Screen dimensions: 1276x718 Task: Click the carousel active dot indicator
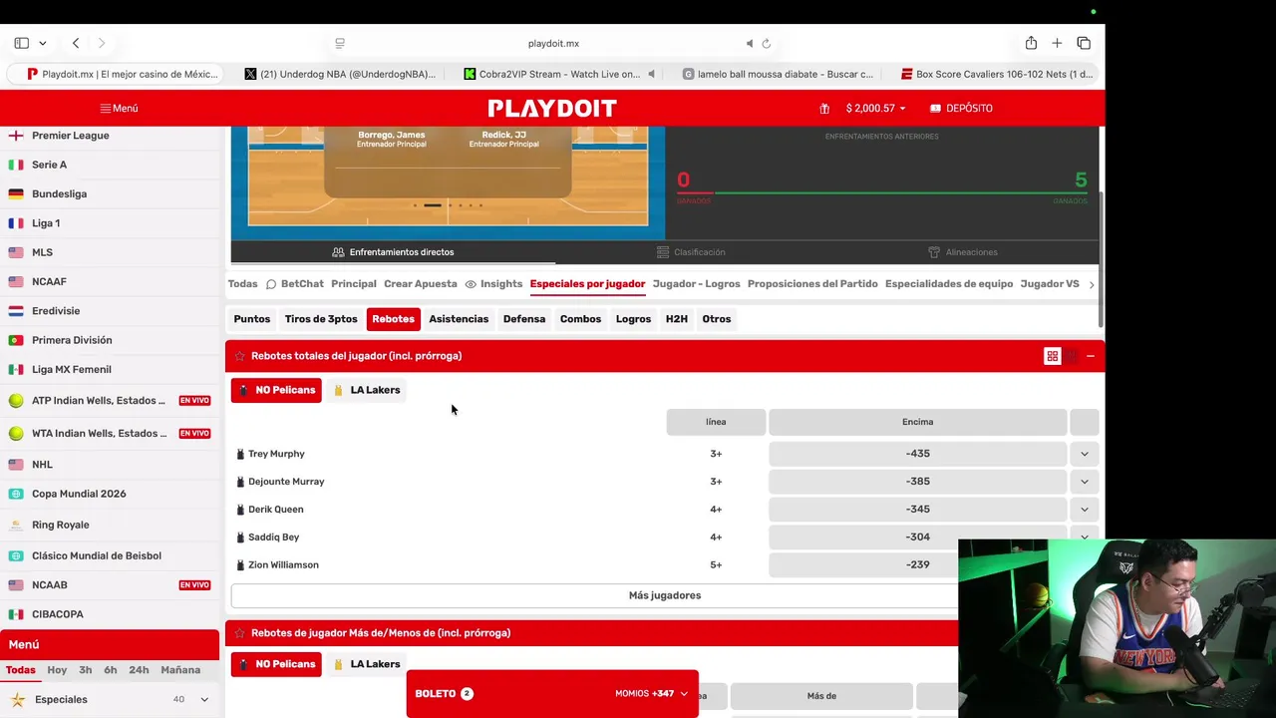tap(433, 205)
